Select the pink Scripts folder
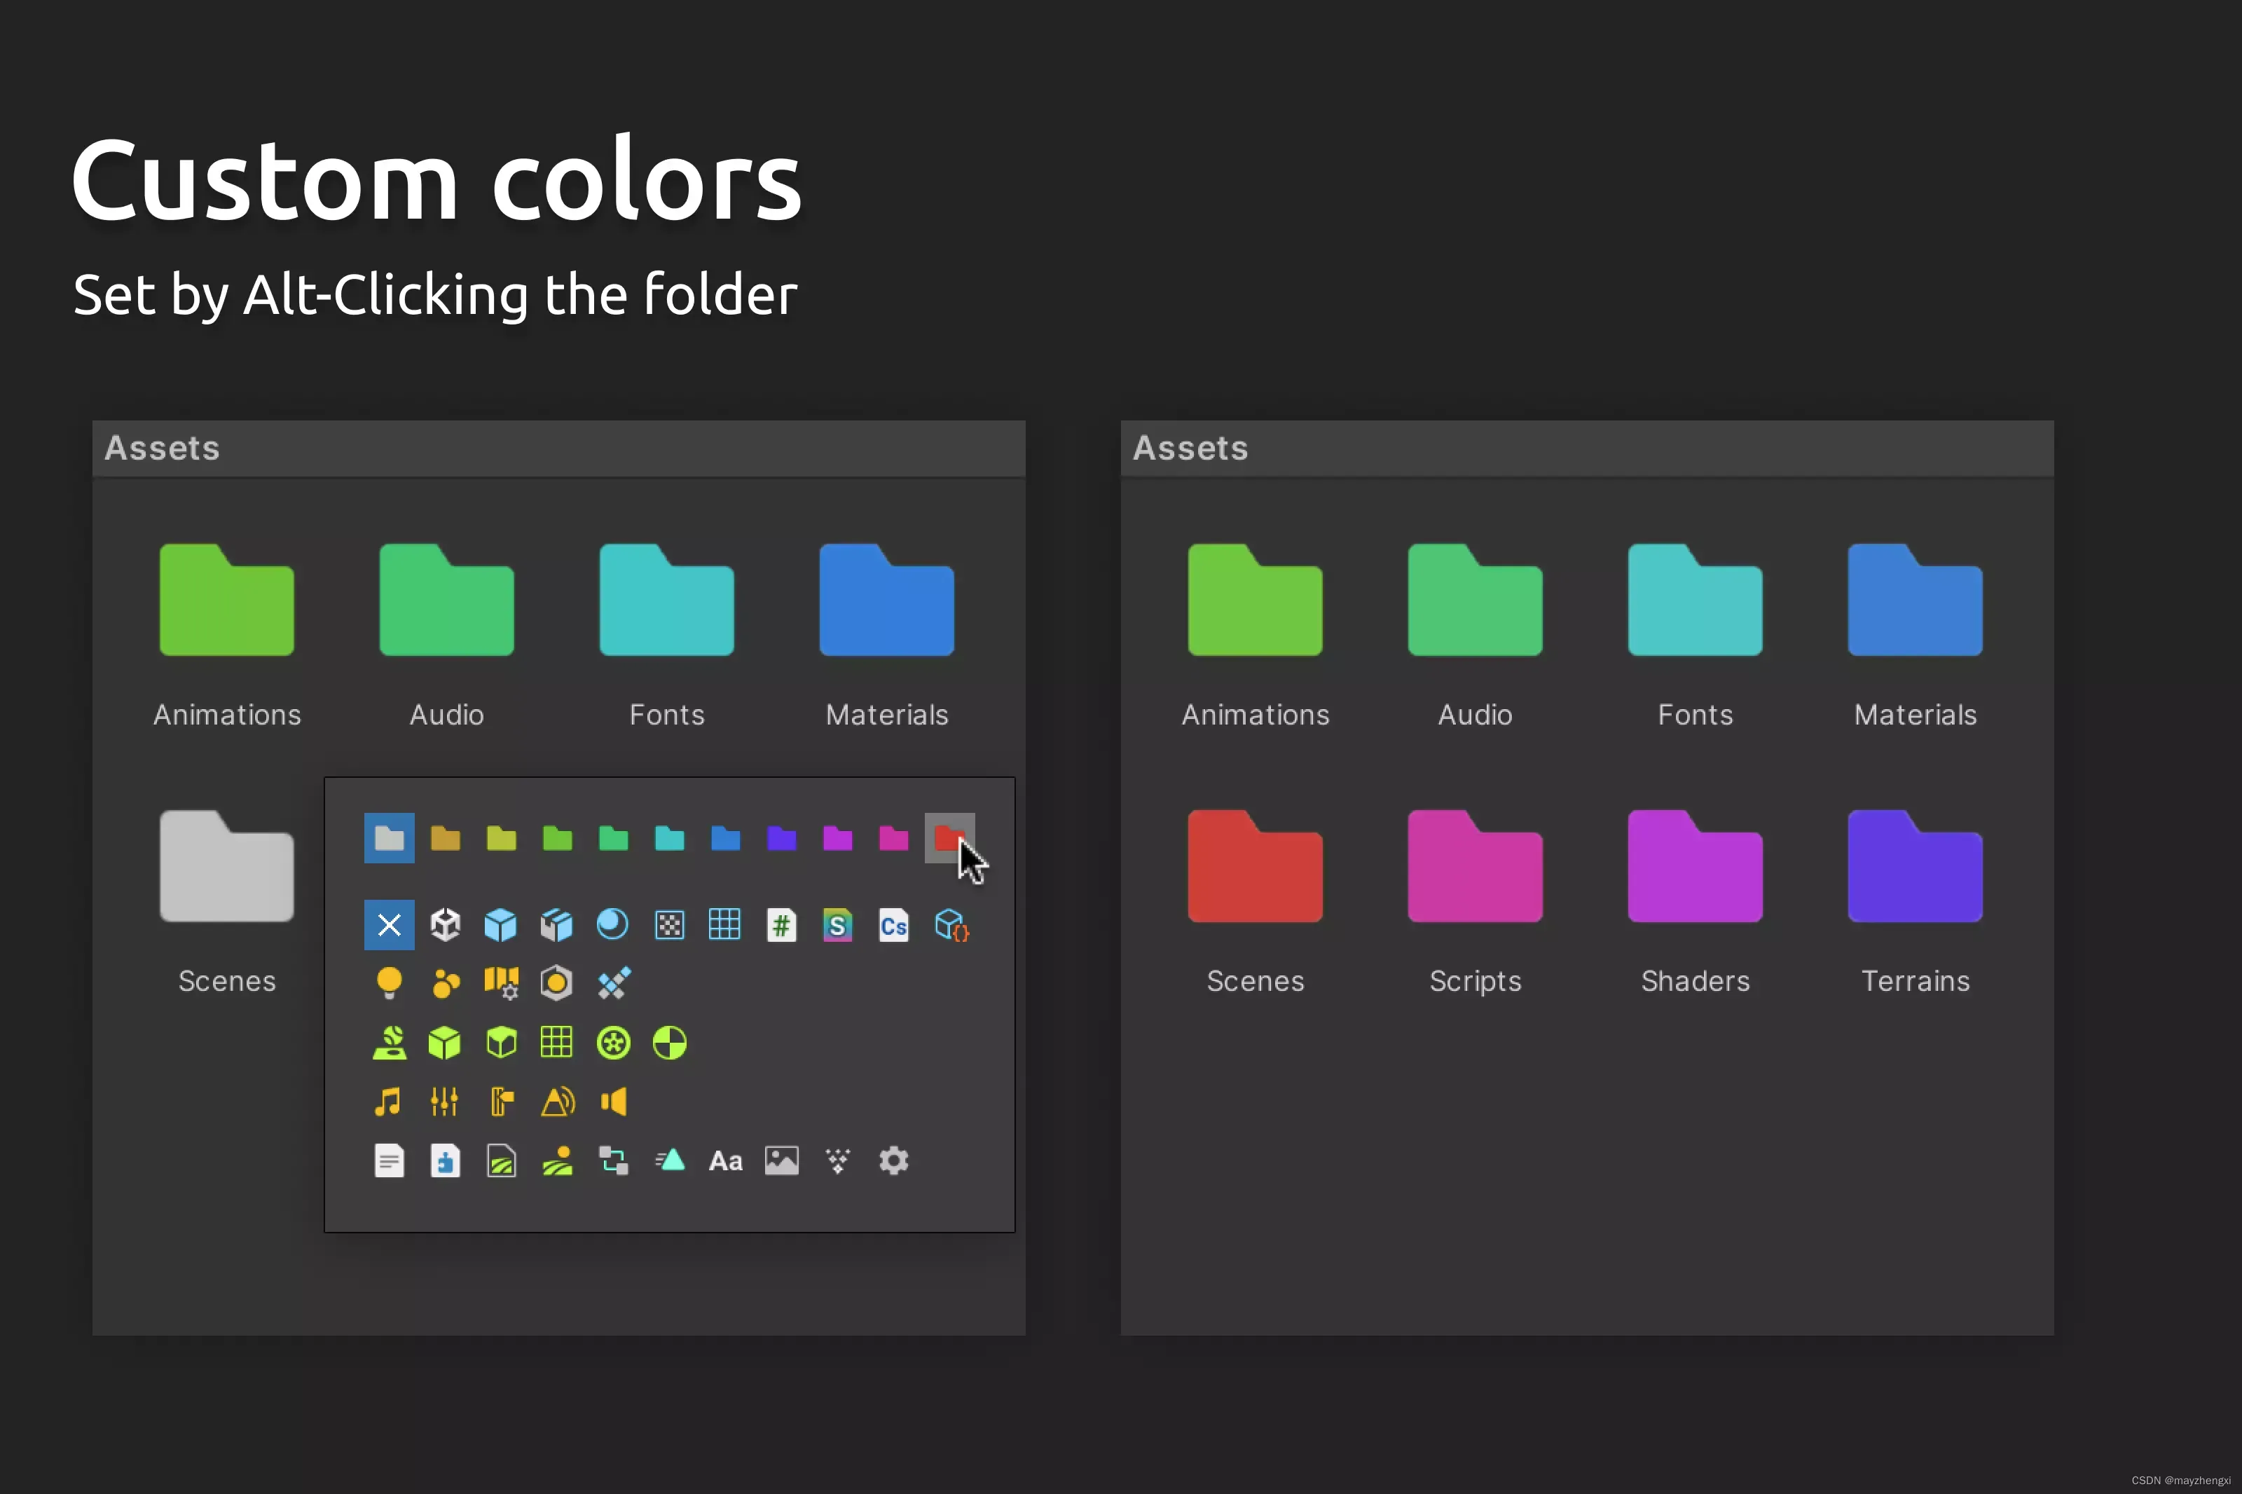Screen dimensions: 2242x1494 (1476, 865)
